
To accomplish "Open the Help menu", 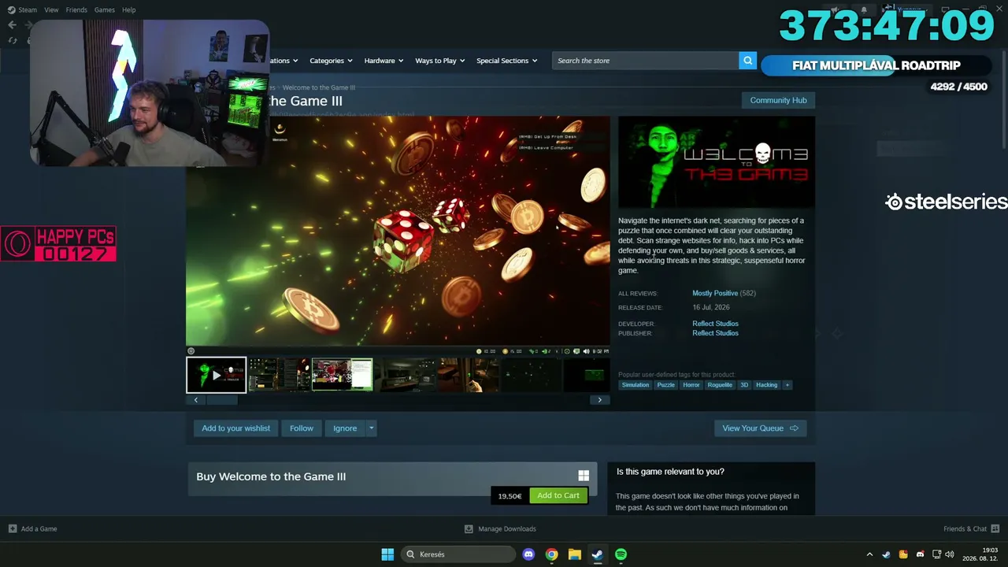I will tap(129, 10).
